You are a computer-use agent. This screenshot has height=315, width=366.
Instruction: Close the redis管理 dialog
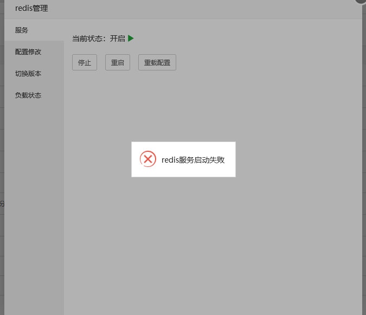point(361,1)
